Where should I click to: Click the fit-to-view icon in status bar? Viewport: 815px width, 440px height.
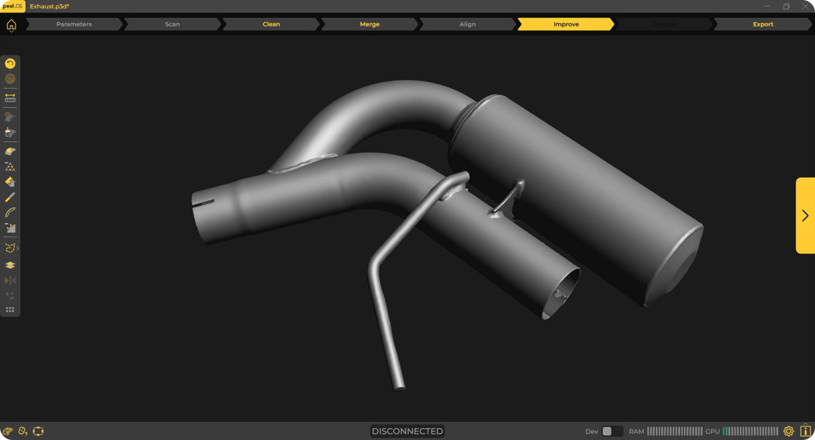(38, 431)
